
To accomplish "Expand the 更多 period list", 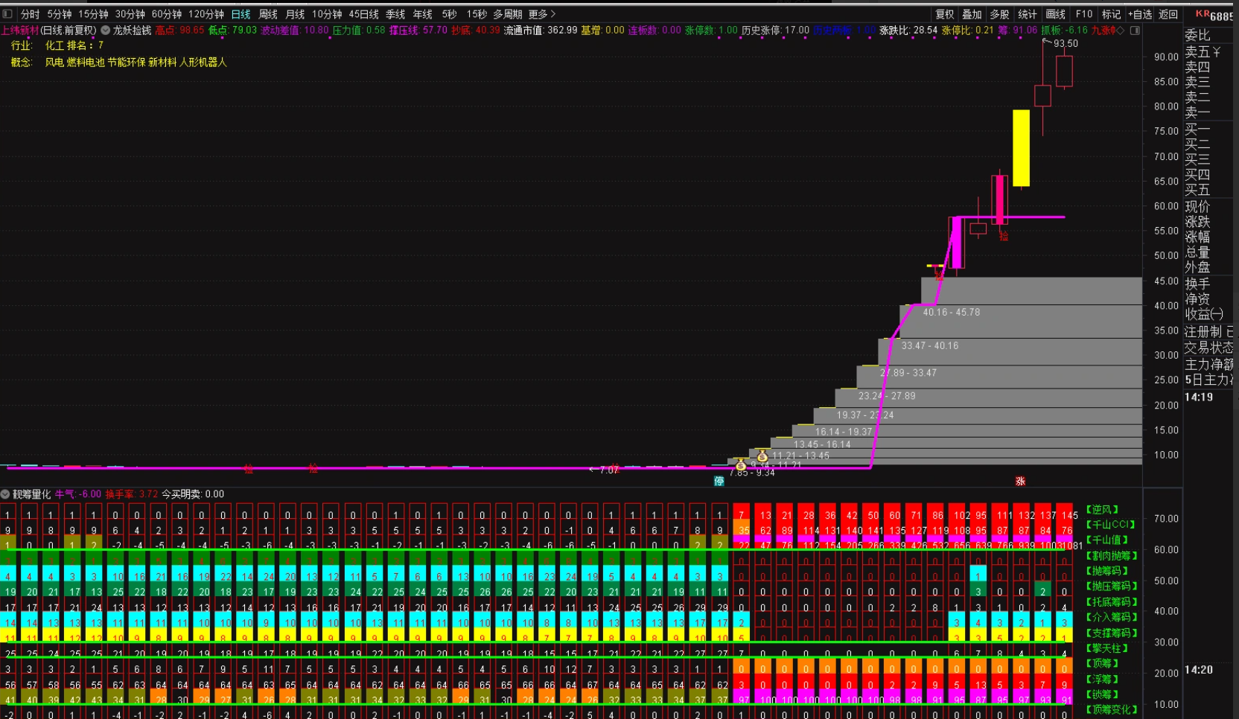I will [x=542, y=14].
